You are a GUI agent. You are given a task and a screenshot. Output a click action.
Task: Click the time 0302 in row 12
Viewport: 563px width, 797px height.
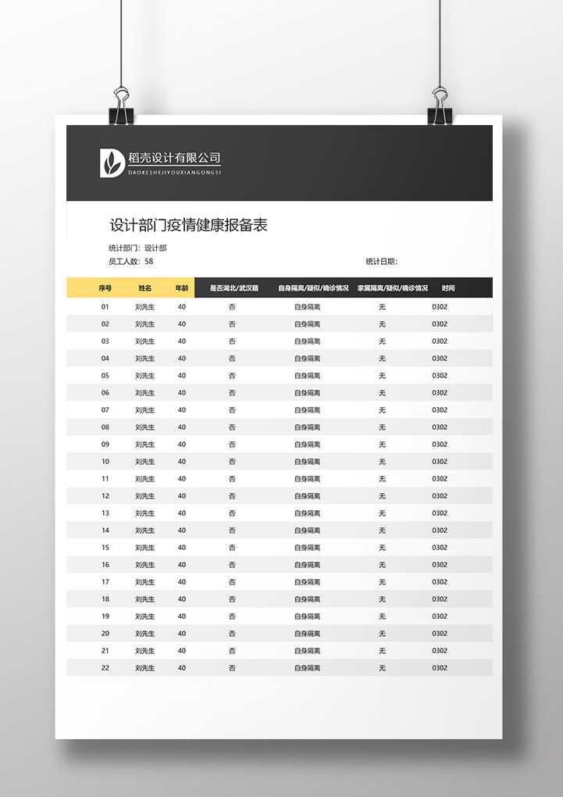[440, 496]
